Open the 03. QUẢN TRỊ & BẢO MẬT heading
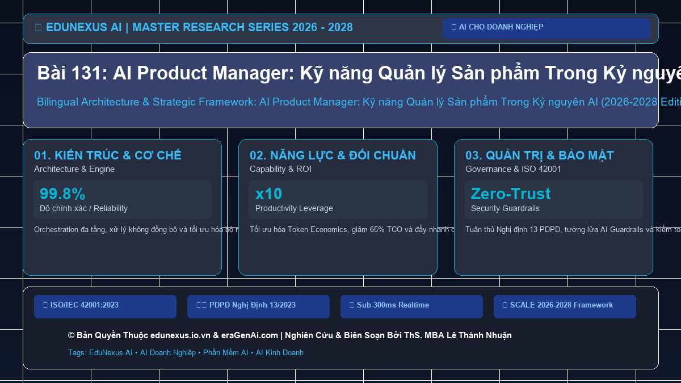 (x=539, y=155)
